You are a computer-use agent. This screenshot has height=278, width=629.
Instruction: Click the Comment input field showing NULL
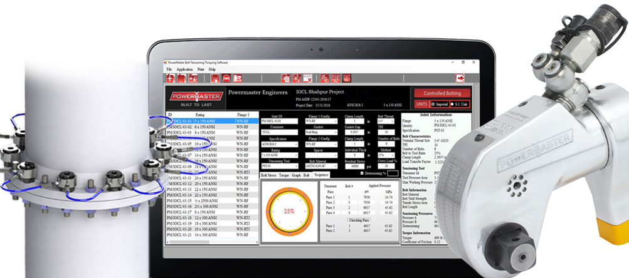279,132
